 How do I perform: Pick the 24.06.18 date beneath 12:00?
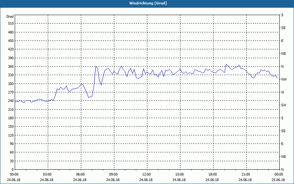(146, 180)
